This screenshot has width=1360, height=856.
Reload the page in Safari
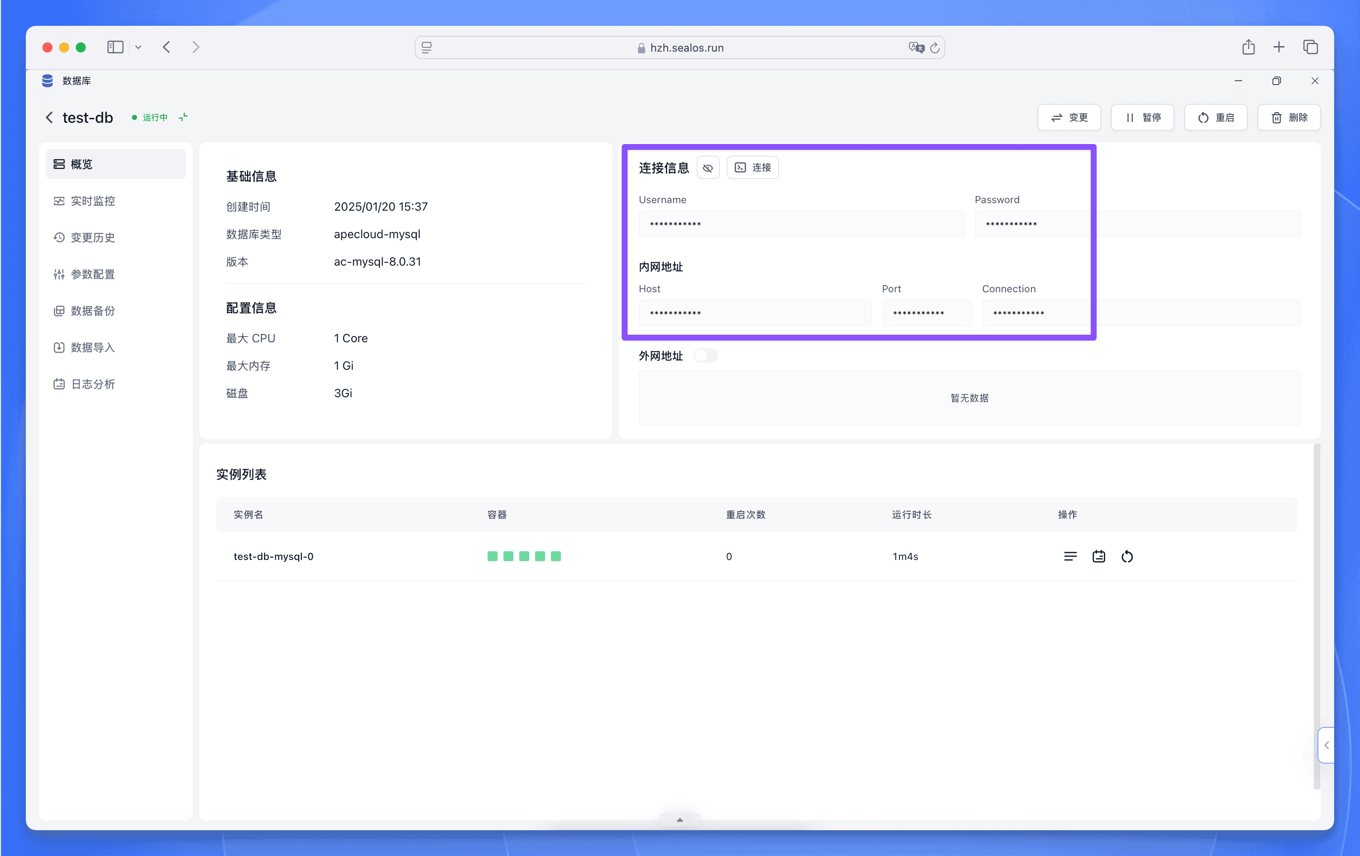click(935, 47)
